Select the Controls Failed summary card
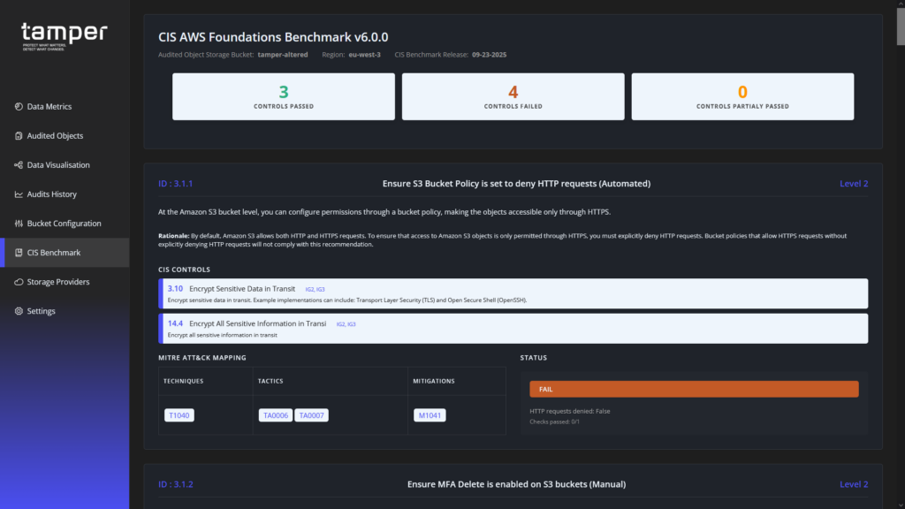The width and height of the screenshot is (905, 509). point(513,96)
